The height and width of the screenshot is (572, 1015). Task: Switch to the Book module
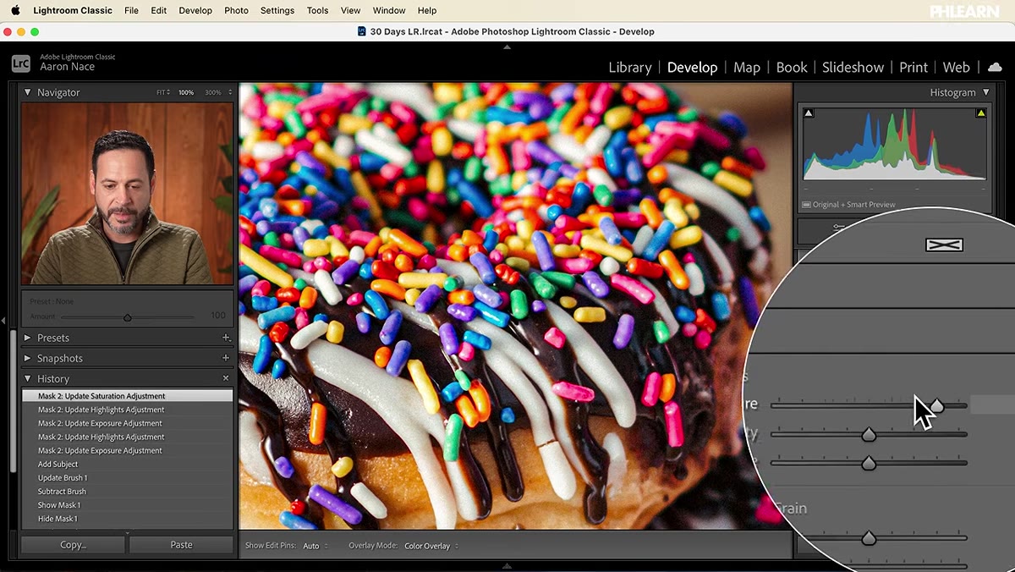click(x=792, y=68)
